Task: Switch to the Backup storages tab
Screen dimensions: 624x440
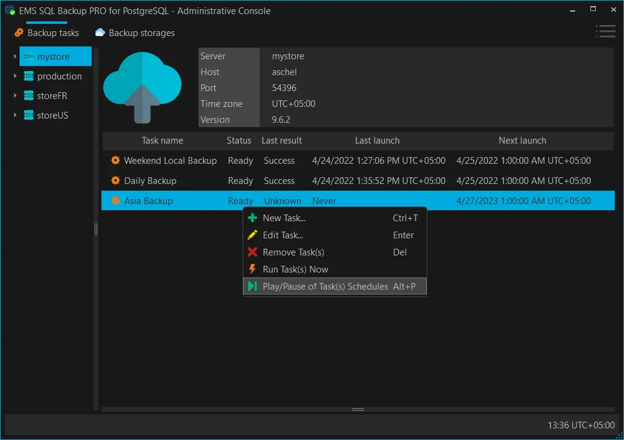Action: (135, 33)
